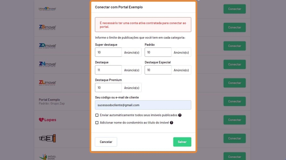Focus the Destaque Especial limit field
This screenshot has width=286, height=160.
click(158, 70)
